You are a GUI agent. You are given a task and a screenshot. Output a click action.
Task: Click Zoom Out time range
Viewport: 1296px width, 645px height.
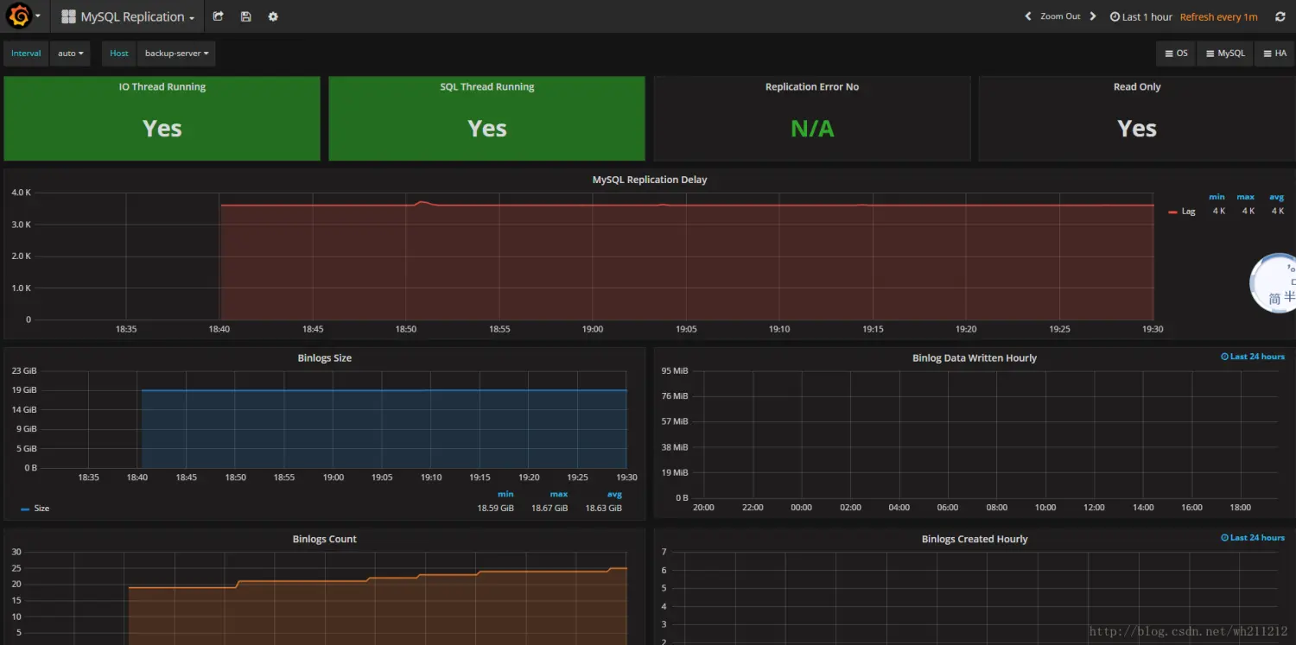[1060, 16]
